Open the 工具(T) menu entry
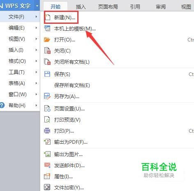This screenshot has height=191, width=194. click(x=20, y=72)
